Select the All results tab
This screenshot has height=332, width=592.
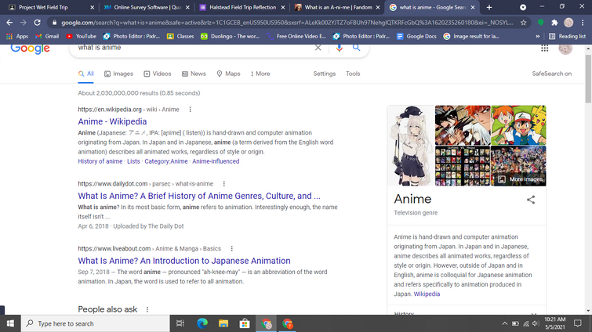click(86, 74)
